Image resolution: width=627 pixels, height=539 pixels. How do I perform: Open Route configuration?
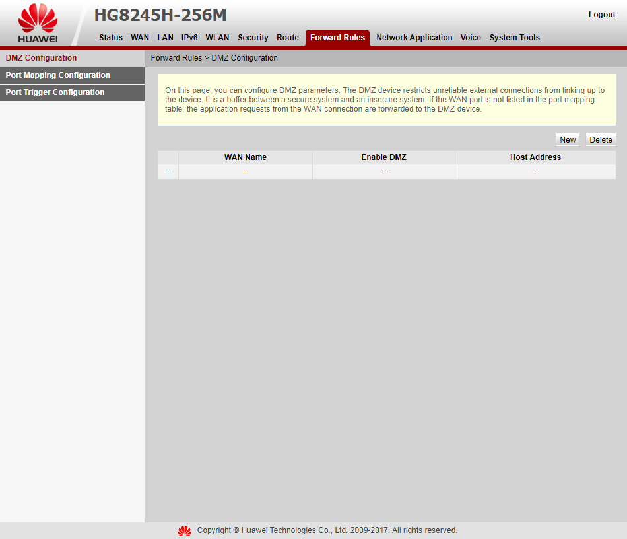click(288, 38)
